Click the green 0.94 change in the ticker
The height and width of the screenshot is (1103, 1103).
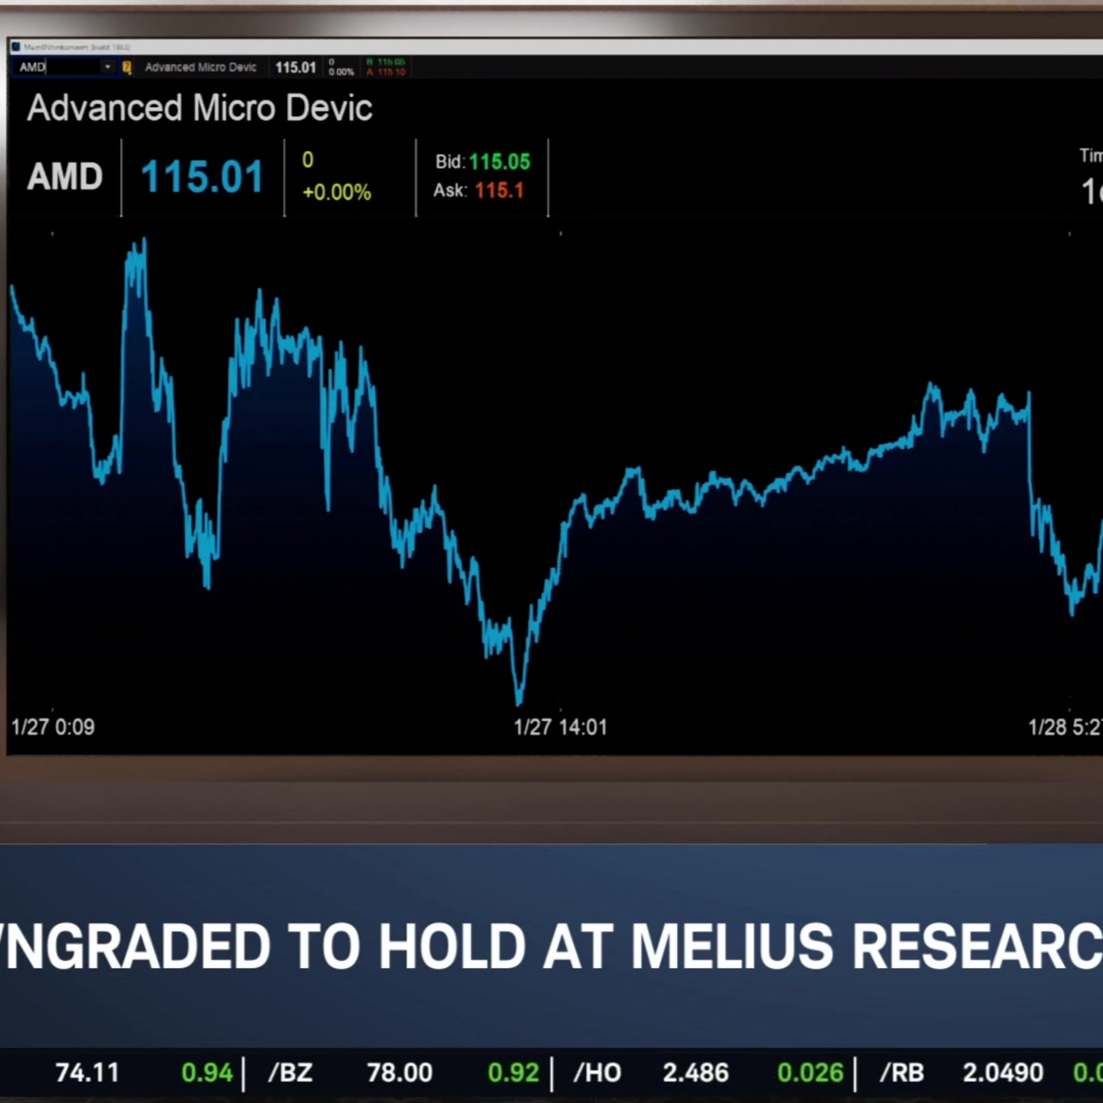pos(207,1073)
